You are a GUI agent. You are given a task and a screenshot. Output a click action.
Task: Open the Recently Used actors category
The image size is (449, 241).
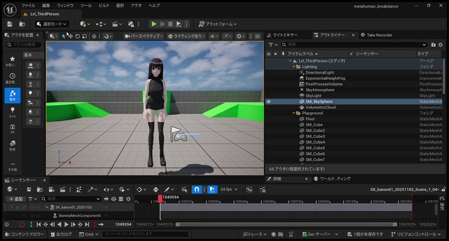click(12, 78)
